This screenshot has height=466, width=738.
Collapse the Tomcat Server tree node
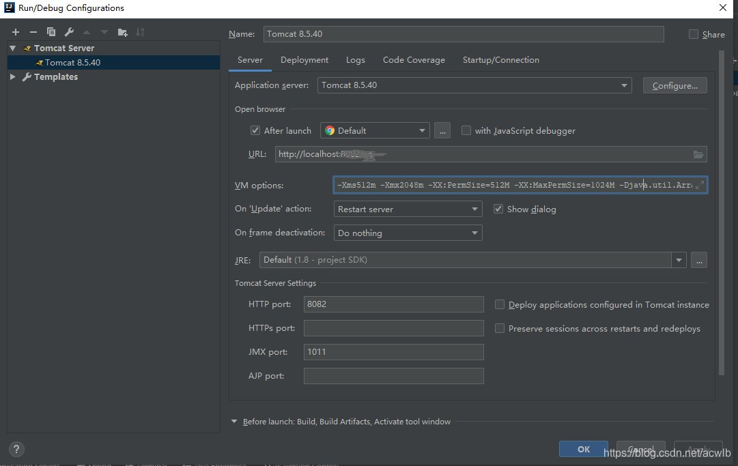click(13, 48)
